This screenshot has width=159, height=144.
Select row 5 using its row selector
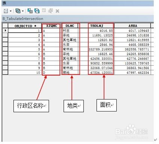pyautogui.click(x=5, y=49)
